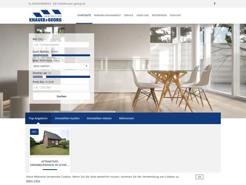Screen dimensions: 246x185
Task: Switch to the Immobilien kaufen tab
Action: click(67, 118)
